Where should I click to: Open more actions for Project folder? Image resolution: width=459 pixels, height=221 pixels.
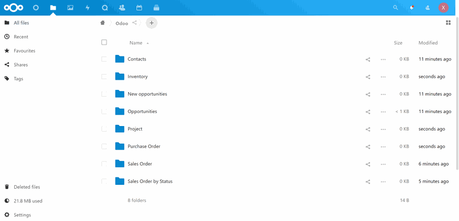(x=383, y=129)
